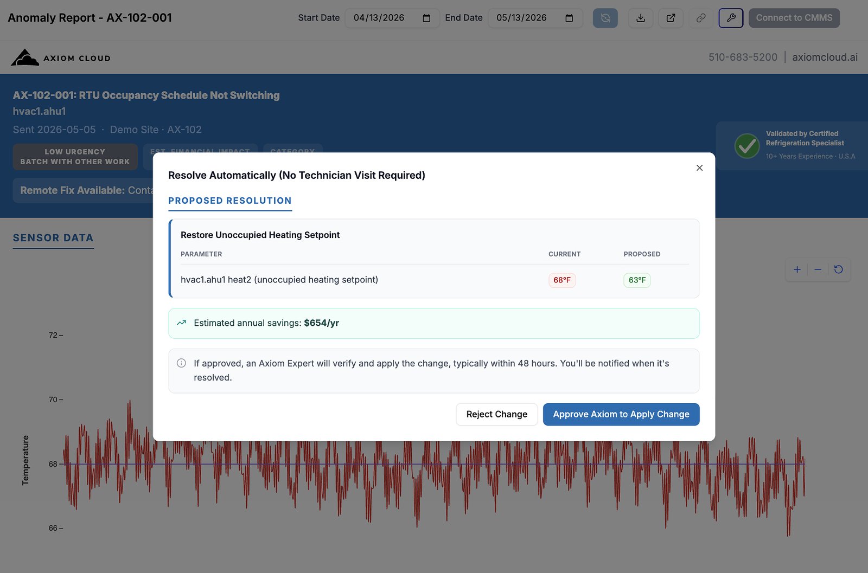This screenshot has width=868, height=573.
Task: Click the 'End Date' label
Action: click(x=464, y=18)
